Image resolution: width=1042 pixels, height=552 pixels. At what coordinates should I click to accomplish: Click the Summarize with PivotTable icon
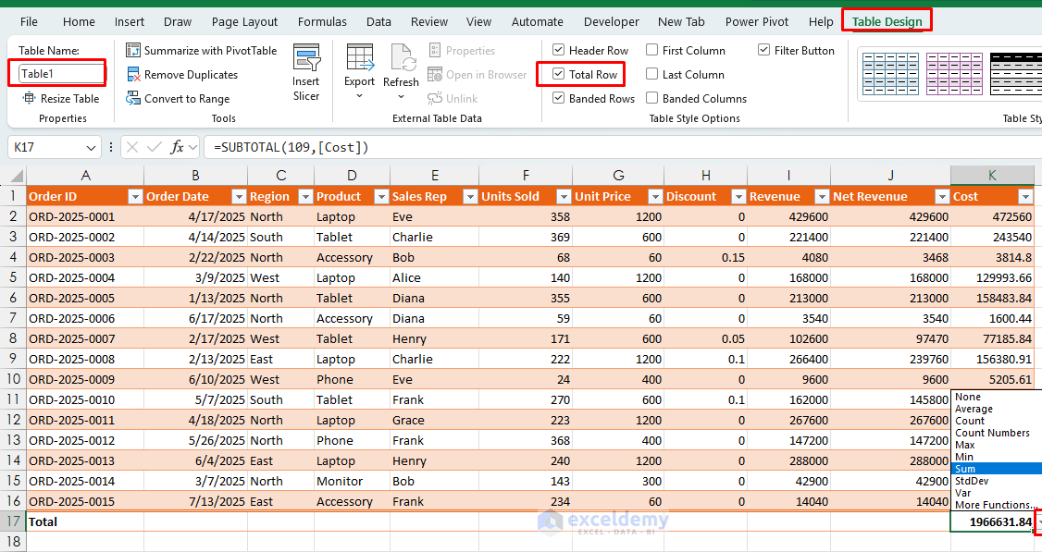coord(133,51)
